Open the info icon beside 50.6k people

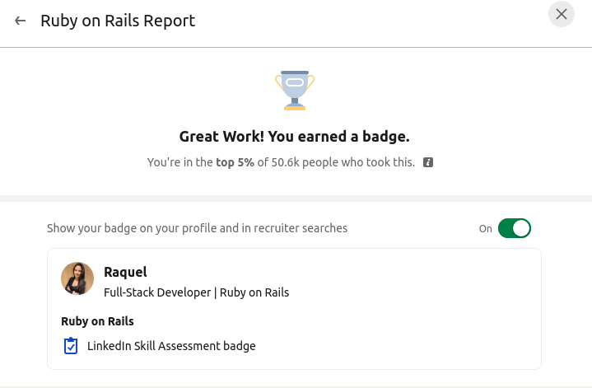[428, 162]
